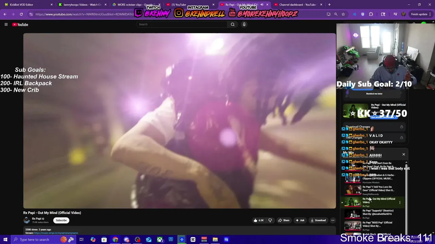The width and height of the screenshot is (435, 244).
Task: Open the music.empi.re stream link
Action: 56,233
